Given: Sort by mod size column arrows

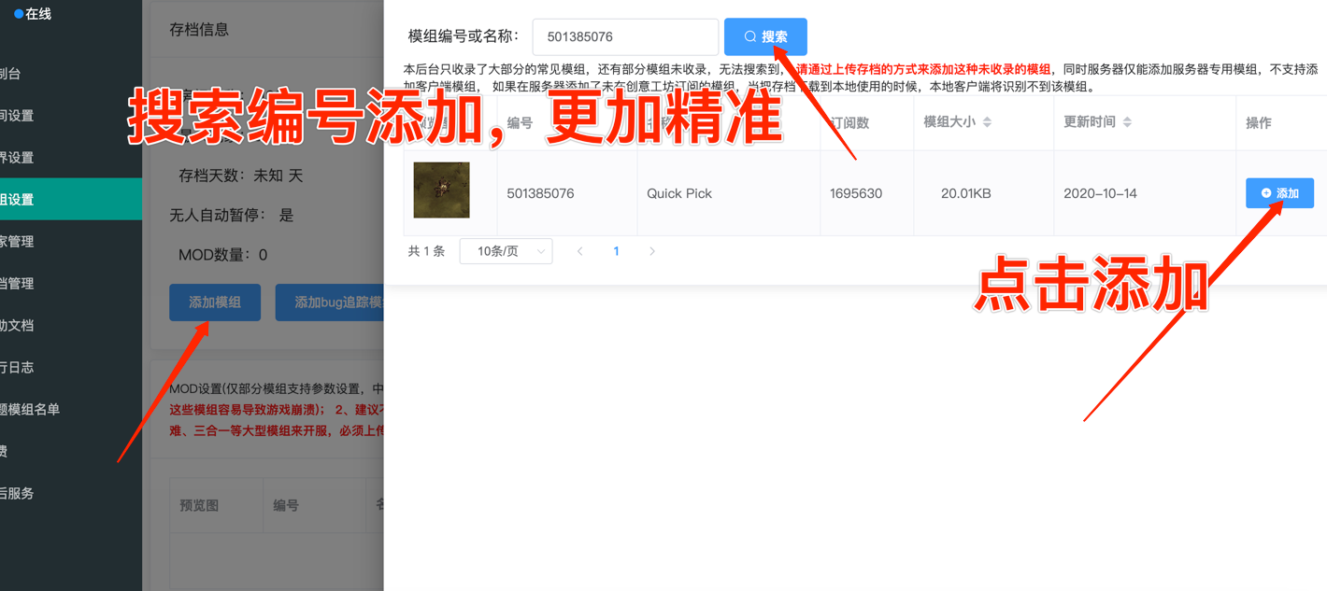Looking at the screenshot, I should click(x=987, y=122).
